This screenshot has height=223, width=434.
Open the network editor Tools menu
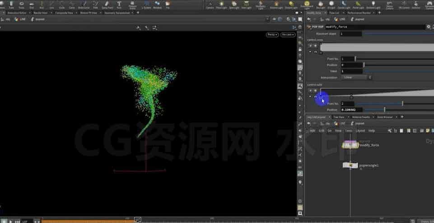click(x=349, y=131)
